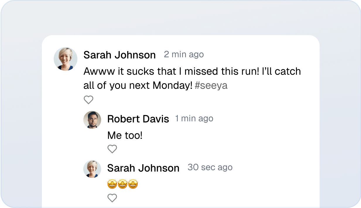361x208 pixels.
Task: Open the Robert Davis name link
Action: [x=138, y=119]
